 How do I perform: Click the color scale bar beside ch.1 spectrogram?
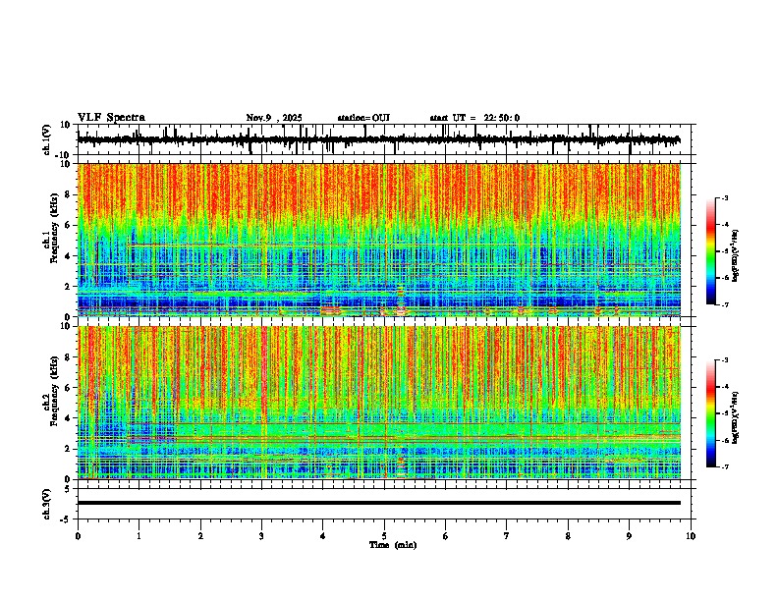tap(711, 251)
